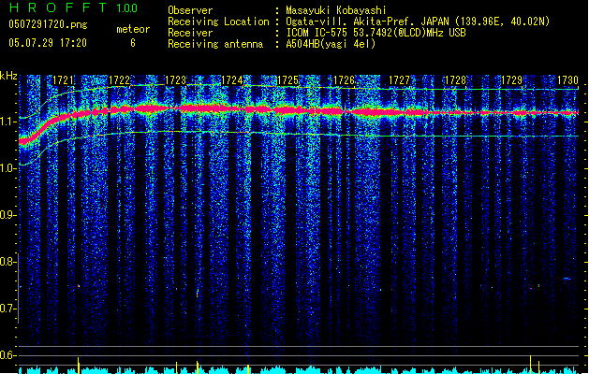589x374 pixels.
Task: Click the 1.0 frequency axis label
Action: (8, 168)
